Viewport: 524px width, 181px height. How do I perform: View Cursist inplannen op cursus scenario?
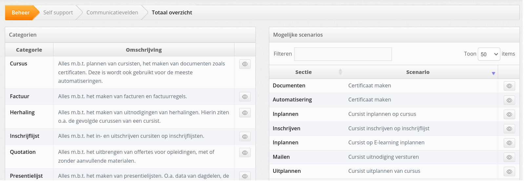click(509, 114)
